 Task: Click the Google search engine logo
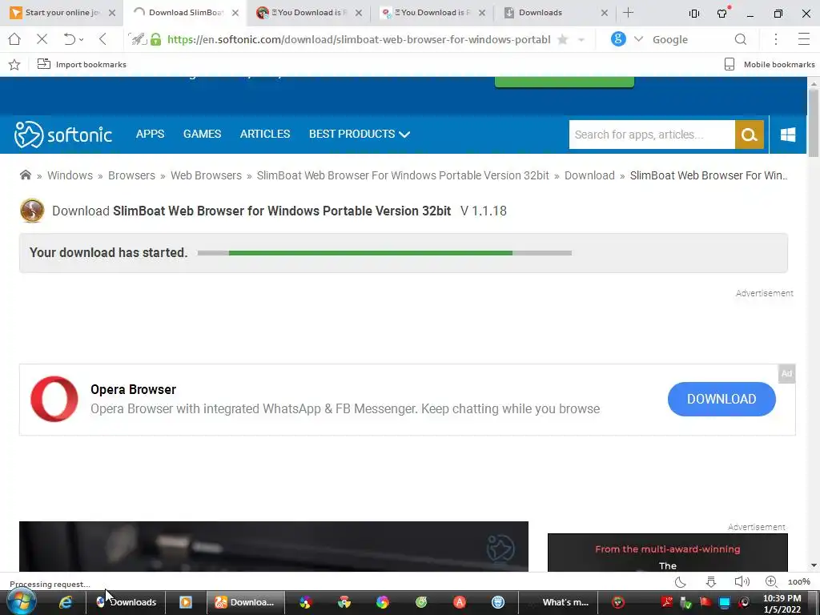(x=618, y=38)
